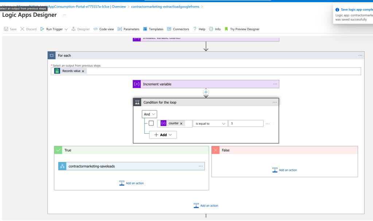Open Templates from the toolbar
The height and width of the screenshot is (221, 373).
click(x=153, y=29)
